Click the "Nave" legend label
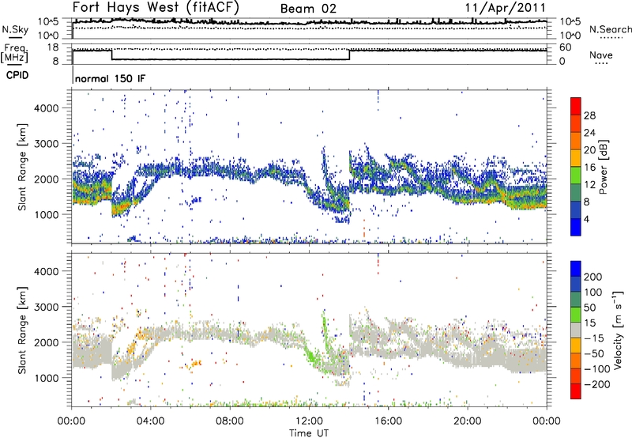This screenshot has height=438, width=632. point(601,55)
